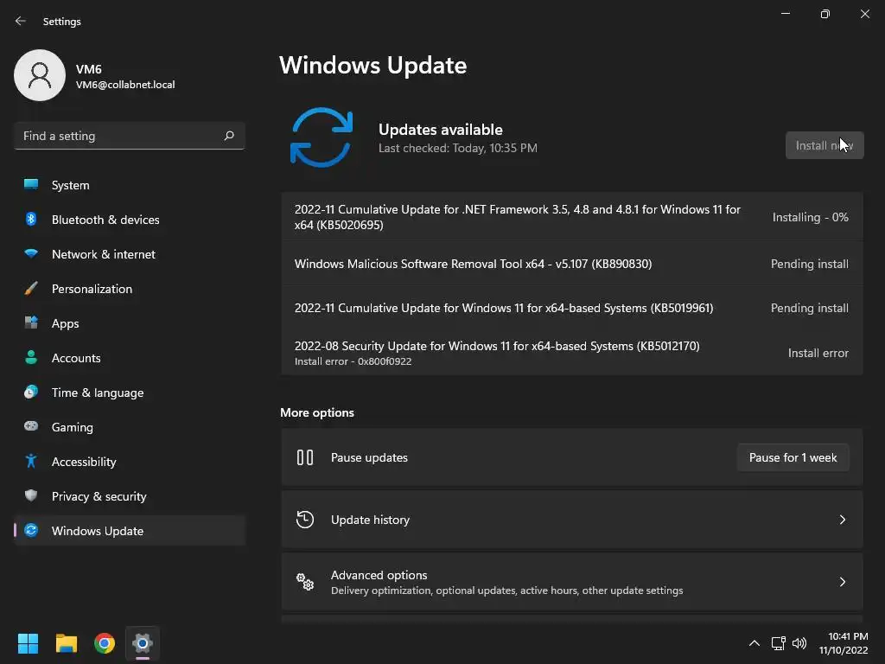Screen dimensions: 885x664
Task: Click the Accessibility figure icon
Action: point(31,462)
